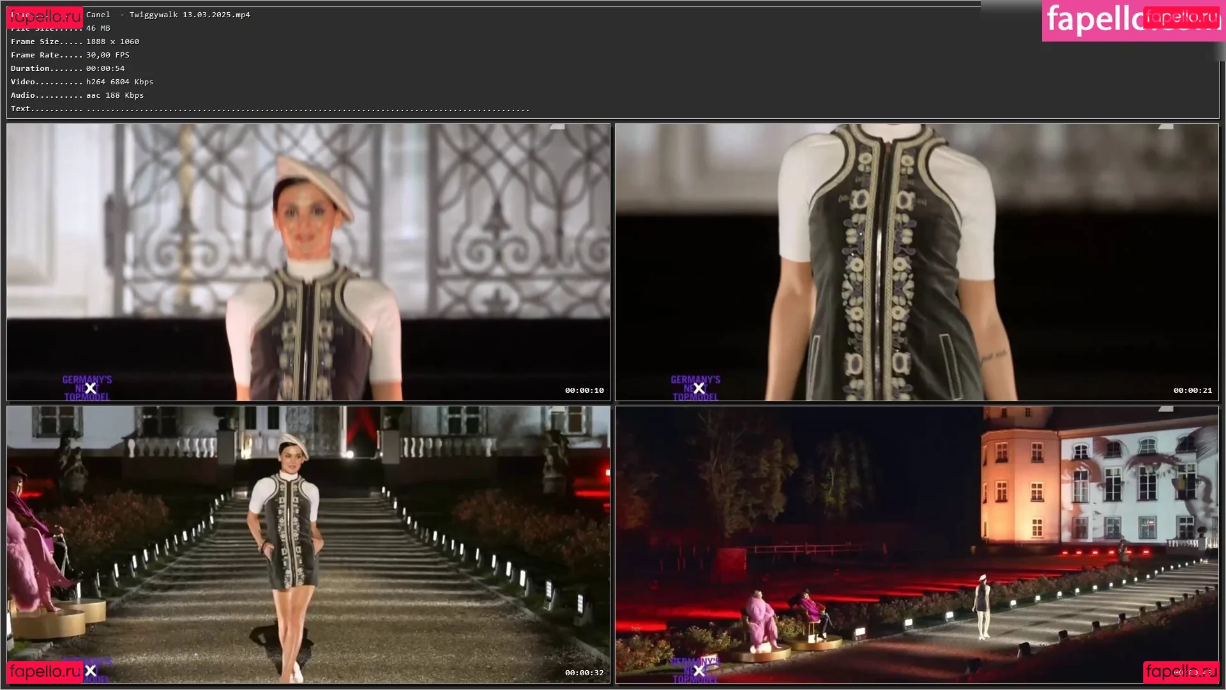Click the Twiggywalk 13.03.2025.mp4 filename

pos(190,15)
